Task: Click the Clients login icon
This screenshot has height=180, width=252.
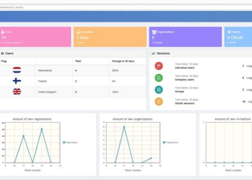Action: (229, 32)
